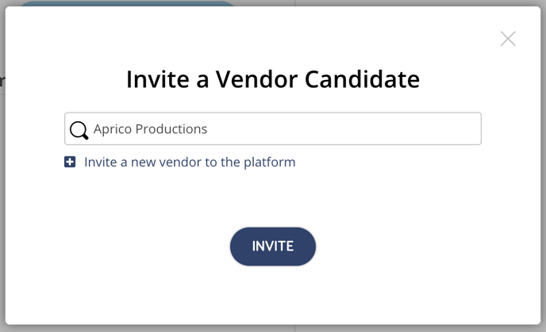Click the dark blue INVITE pill button
This screenshot has width=546, height=332.
[273, 246]
